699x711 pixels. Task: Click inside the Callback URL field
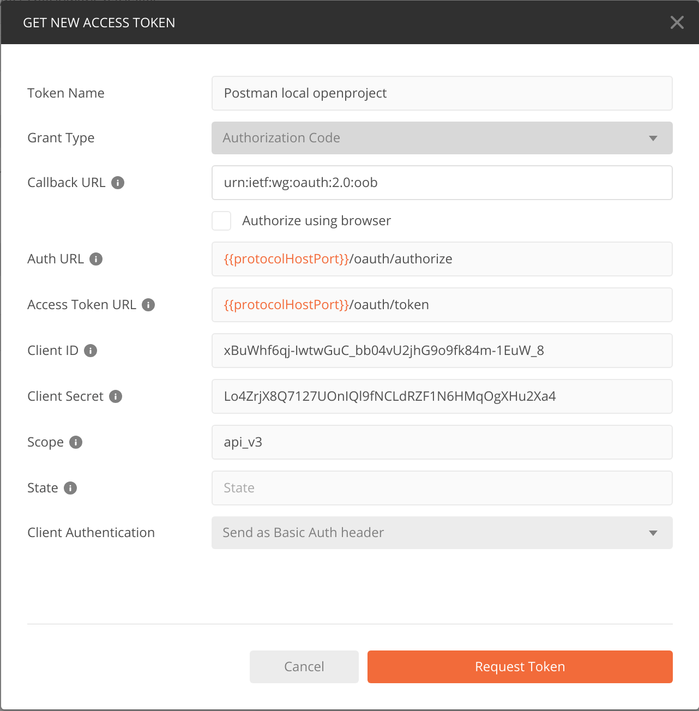[442, 183]
